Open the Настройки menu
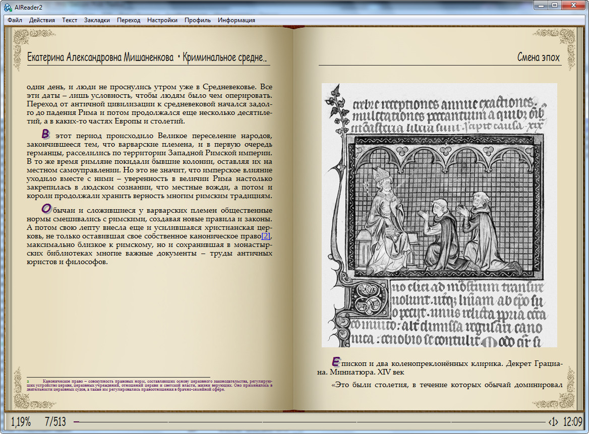 pos(162,20)
